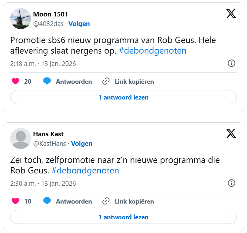Read 1 reply under Moon 1501's tweet
247x233 pixels.
point(123,97)
